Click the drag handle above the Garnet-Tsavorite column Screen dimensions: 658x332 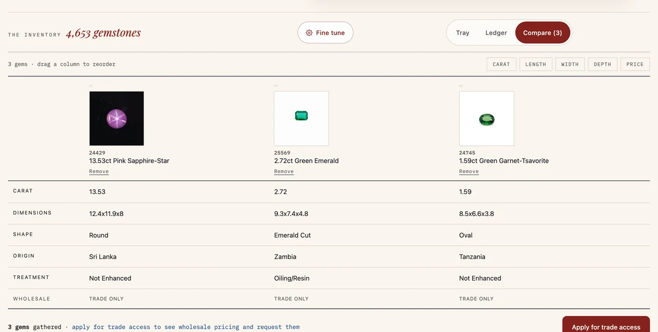click(461, 85)
